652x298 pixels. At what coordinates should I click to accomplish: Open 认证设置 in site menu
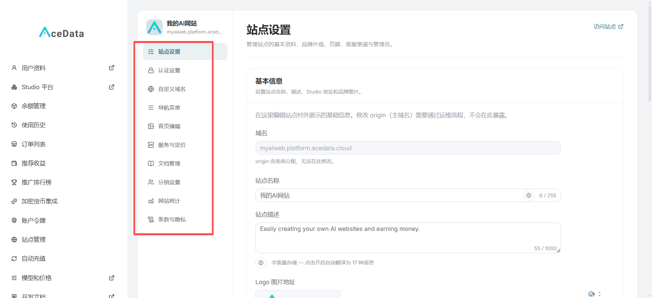(185, 70)
